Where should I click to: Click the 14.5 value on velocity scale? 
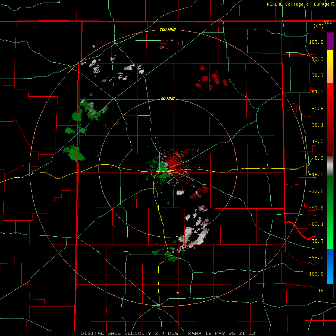(318, 141)
